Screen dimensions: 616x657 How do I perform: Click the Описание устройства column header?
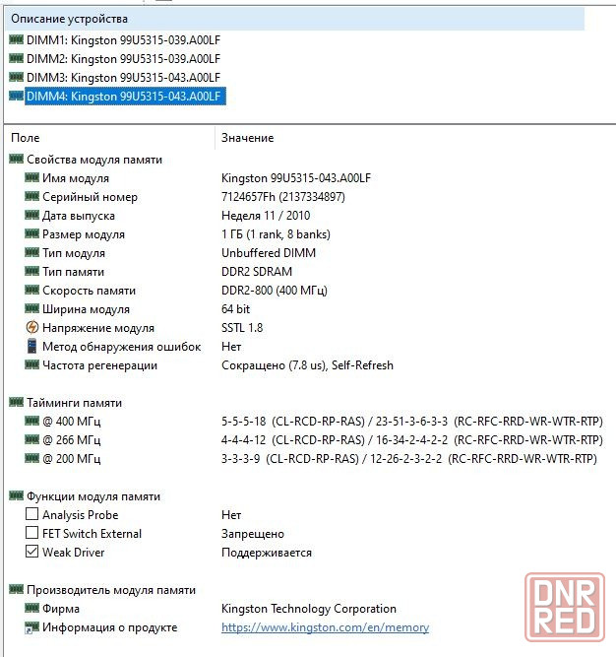tap(294, 19)
